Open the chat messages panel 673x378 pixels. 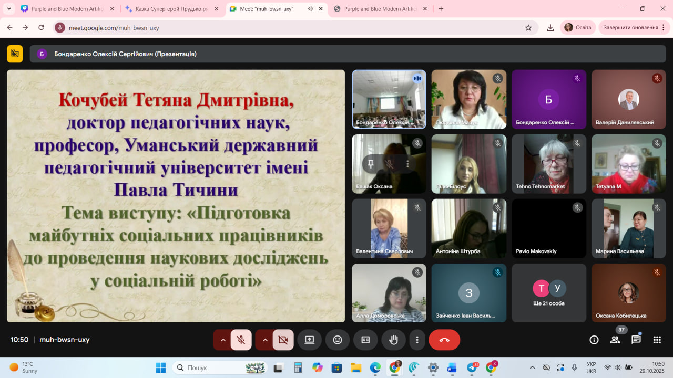click(x=636, y=340)
